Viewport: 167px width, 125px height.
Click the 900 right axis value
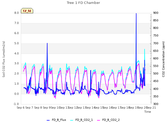pyautogui.click(x=156, y=13)
